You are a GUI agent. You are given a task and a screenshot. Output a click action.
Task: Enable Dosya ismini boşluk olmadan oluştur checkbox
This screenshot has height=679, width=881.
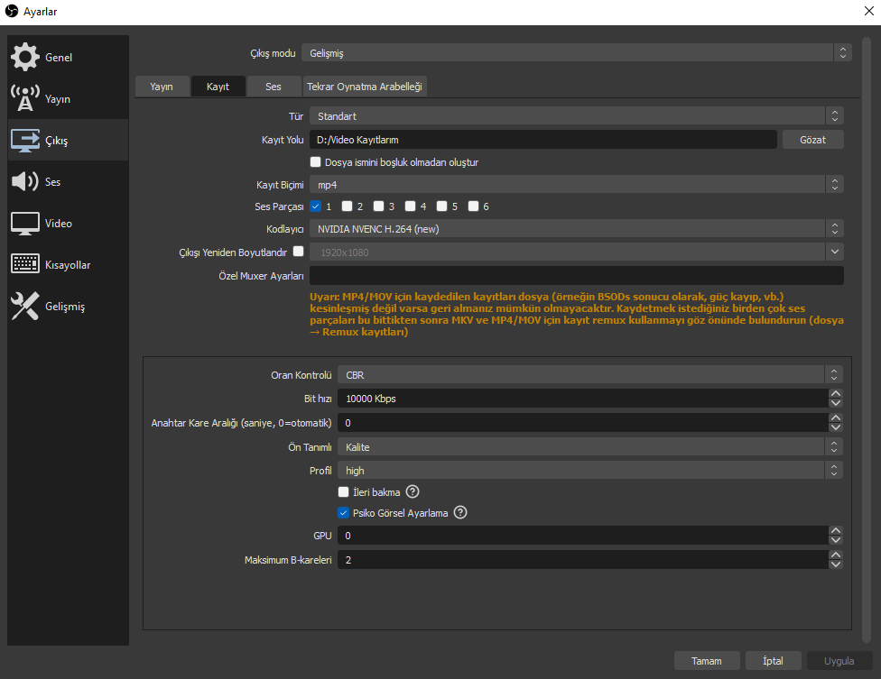(x=315, y=162)
